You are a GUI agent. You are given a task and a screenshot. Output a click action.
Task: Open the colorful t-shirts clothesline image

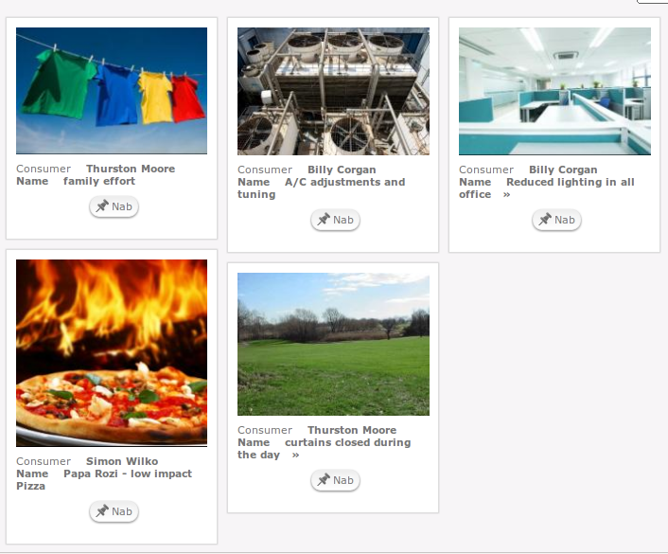pos(112,91)
